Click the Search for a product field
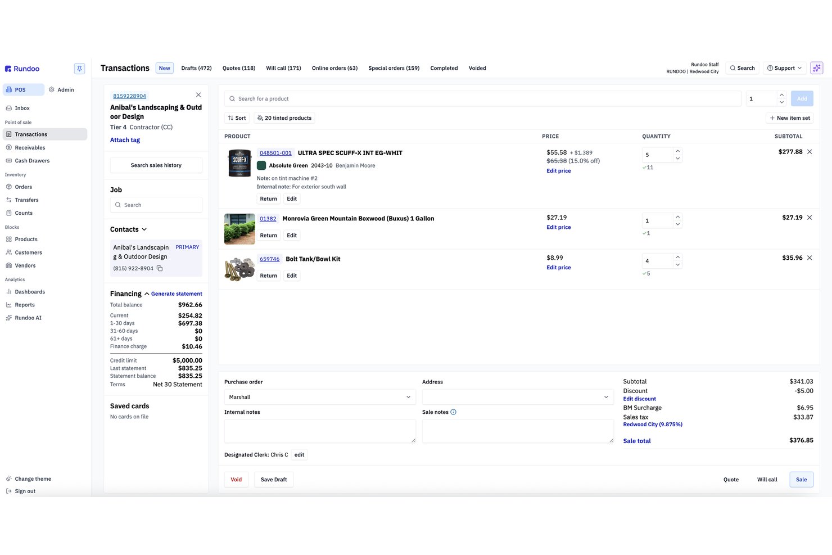Screen dimensions: 832x555 click(483, 99)
